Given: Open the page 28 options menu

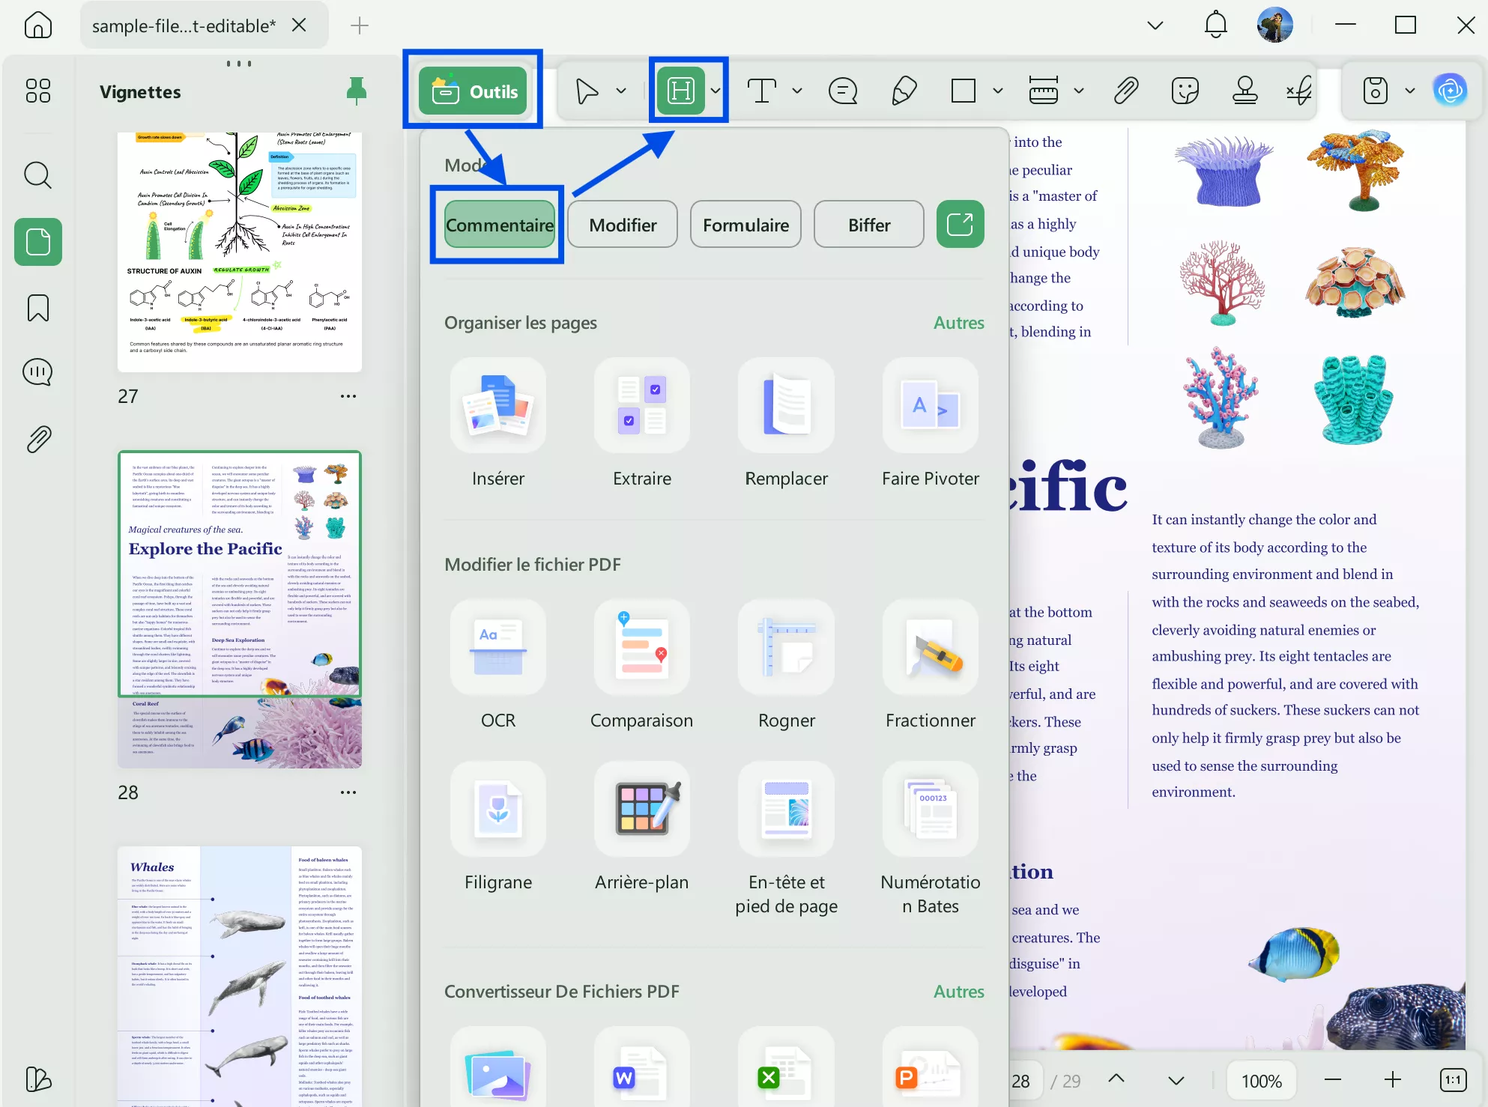Looking at the screenshot, I should tap(348, 792).
